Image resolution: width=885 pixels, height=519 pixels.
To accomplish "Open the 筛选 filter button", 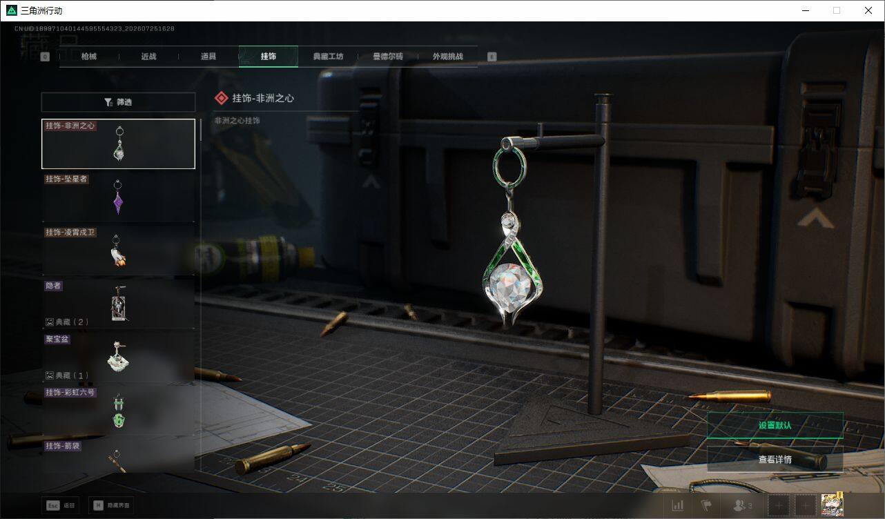I will (118, 102).
